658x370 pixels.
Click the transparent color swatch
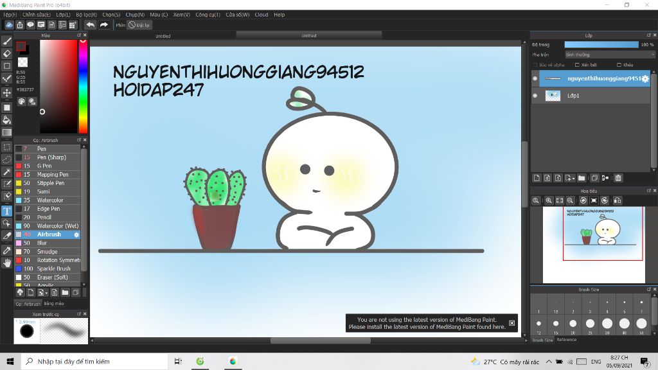22,62
